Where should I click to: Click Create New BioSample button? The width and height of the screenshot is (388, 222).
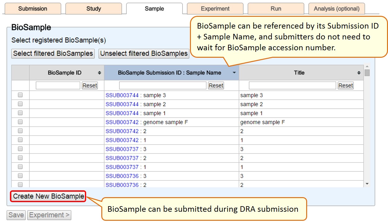48,196
